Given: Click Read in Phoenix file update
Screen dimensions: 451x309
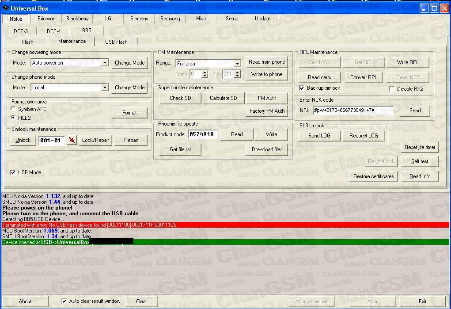Looking at the screenshot, I should [x=237, y=134].
